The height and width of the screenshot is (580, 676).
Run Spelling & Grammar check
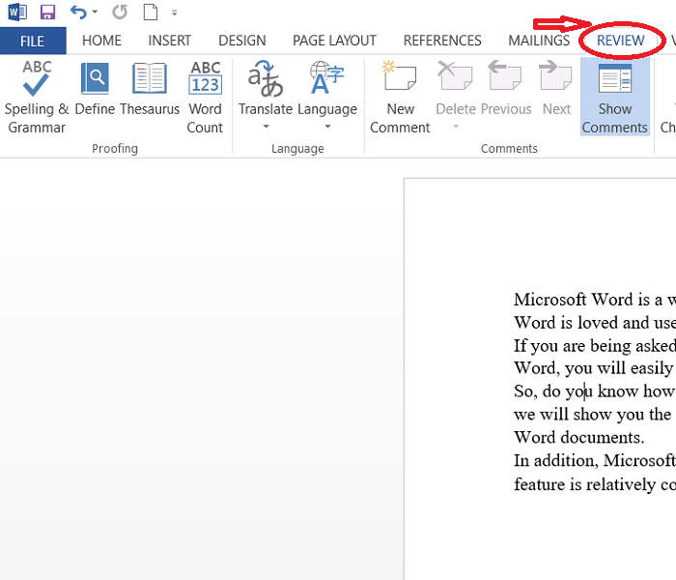[37, 98]
